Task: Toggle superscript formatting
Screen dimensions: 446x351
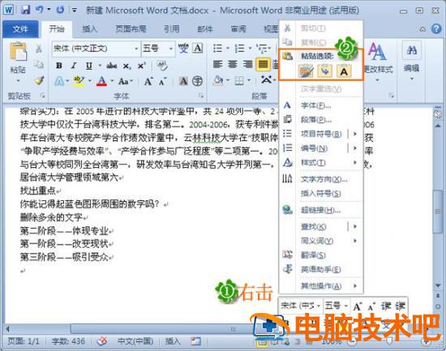Action: pos(141,66)
